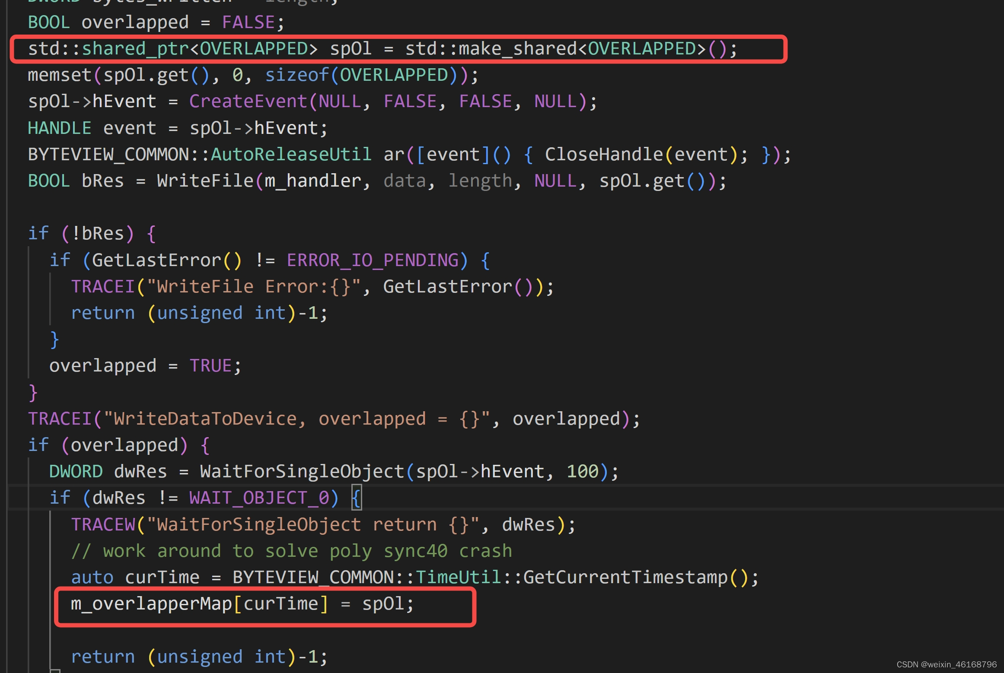The width and height of the screenshot is (1004, 673).
Task: Click the "WriteFile Error:{}" string literal
Action: 254,287
